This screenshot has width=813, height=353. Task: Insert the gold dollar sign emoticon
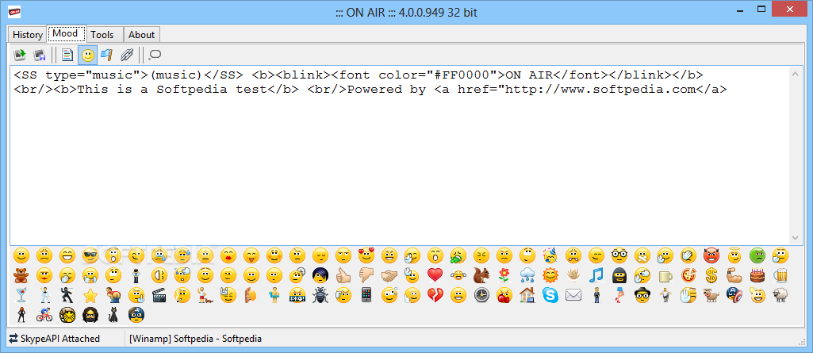(711, 274)
